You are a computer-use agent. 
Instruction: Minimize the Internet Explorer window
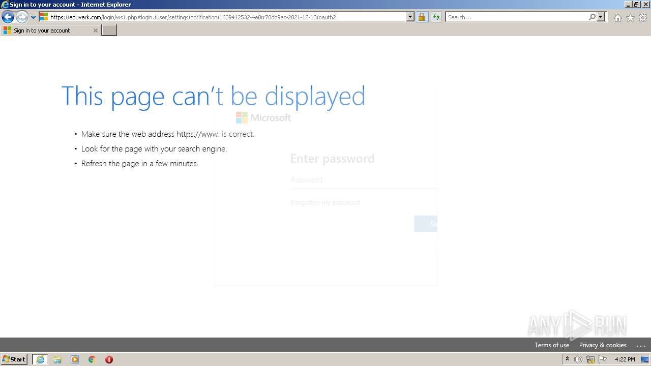(x=628, y=5)
